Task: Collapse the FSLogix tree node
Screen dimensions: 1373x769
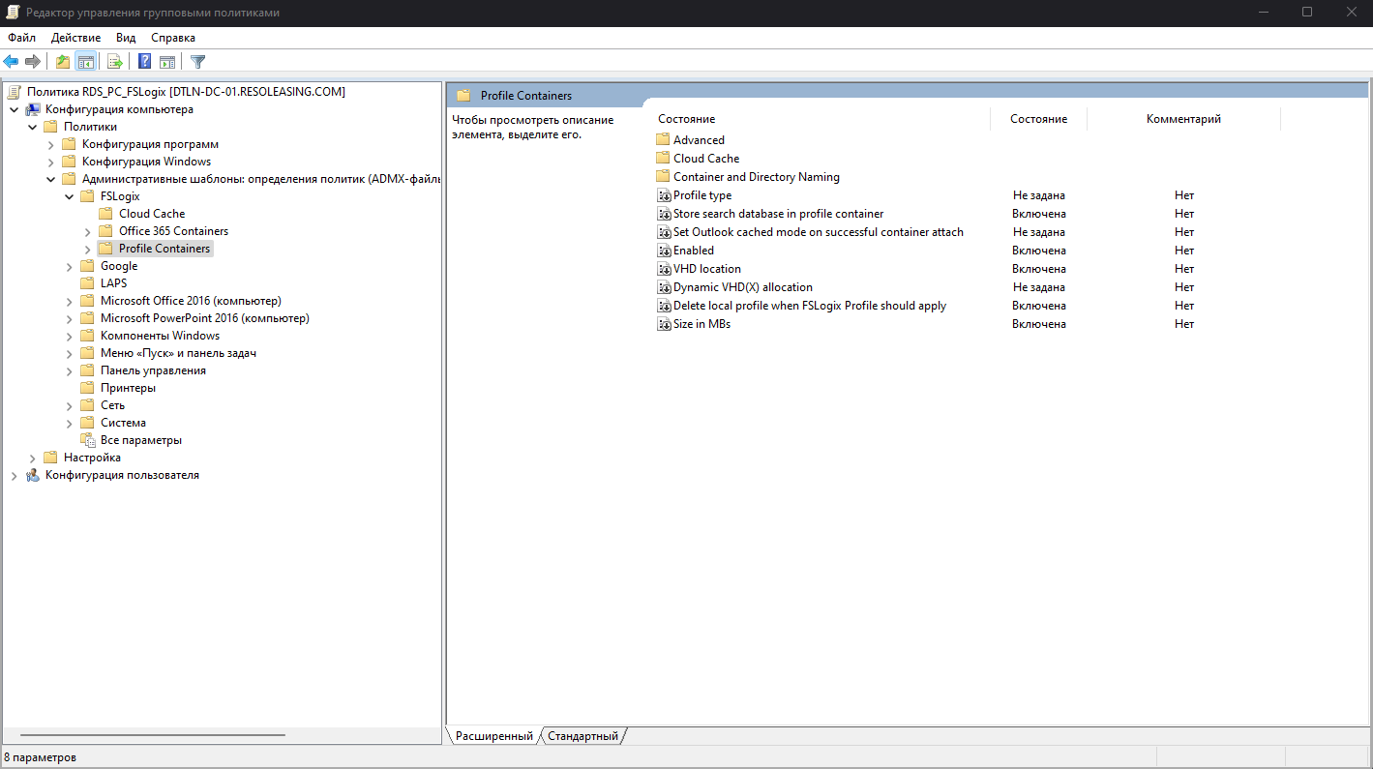Action: coord(69,195)
